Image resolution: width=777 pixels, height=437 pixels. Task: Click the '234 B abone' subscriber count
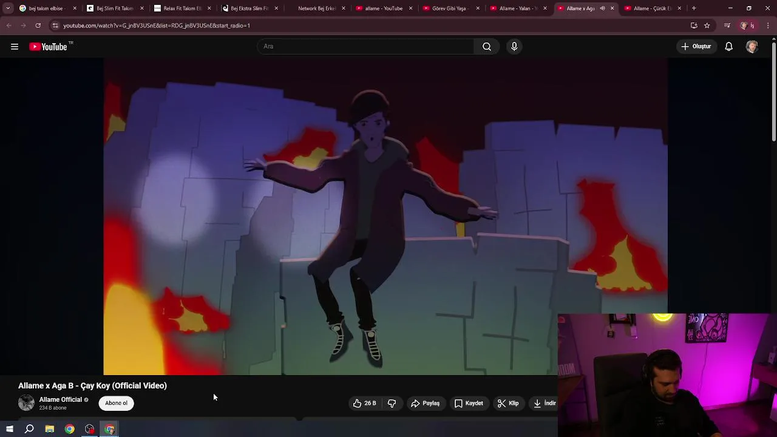click(x=53, y=408)
